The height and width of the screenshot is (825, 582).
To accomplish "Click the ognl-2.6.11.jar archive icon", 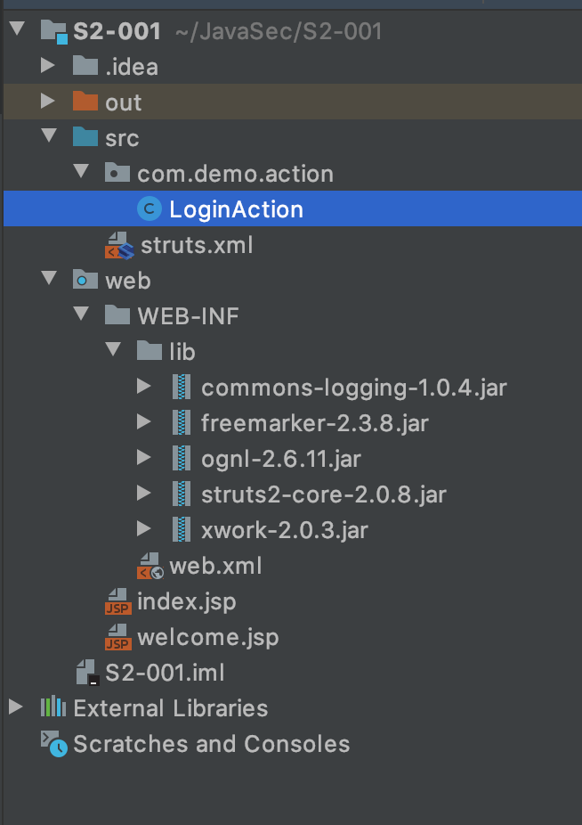I will [182, 459].
